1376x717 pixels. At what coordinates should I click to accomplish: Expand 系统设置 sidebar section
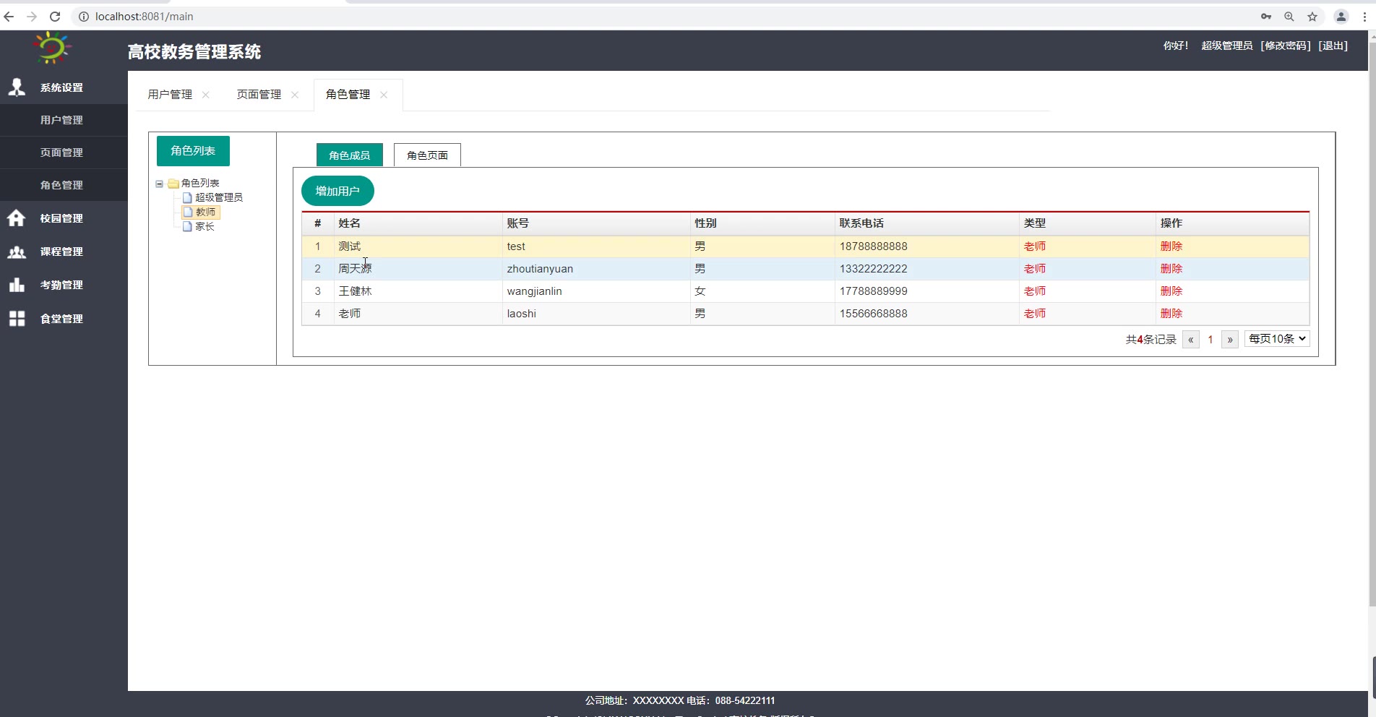[64, 87]
